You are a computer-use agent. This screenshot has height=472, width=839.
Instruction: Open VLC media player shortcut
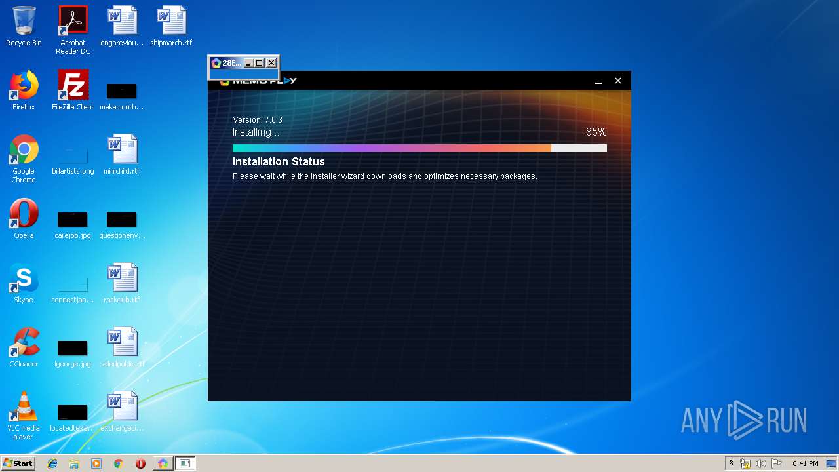[x=24, y=416]
